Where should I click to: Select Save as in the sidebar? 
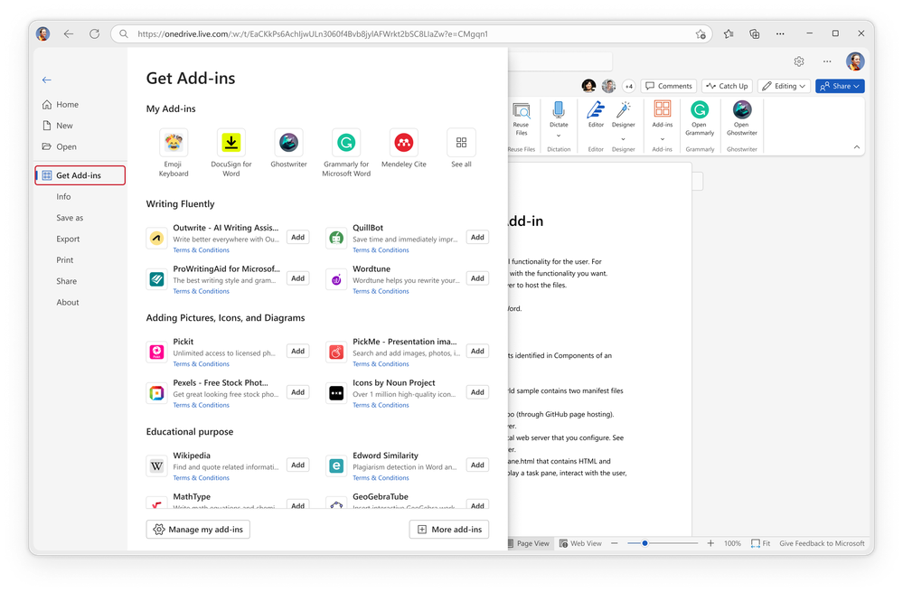(x=70, y=218)
